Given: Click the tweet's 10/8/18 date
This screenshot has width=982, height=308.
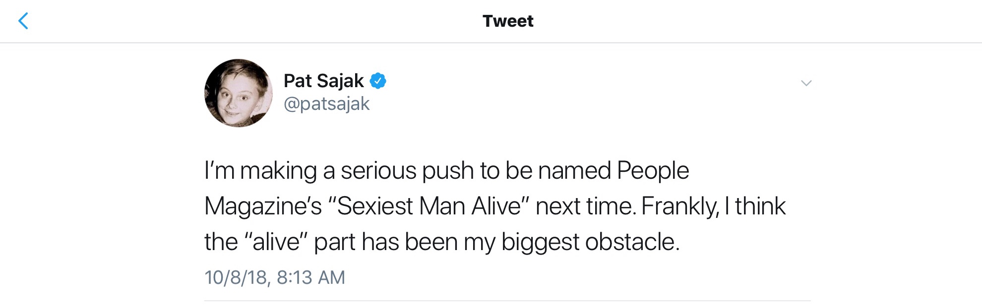Looking at the screenshot, I should (236, 277).
